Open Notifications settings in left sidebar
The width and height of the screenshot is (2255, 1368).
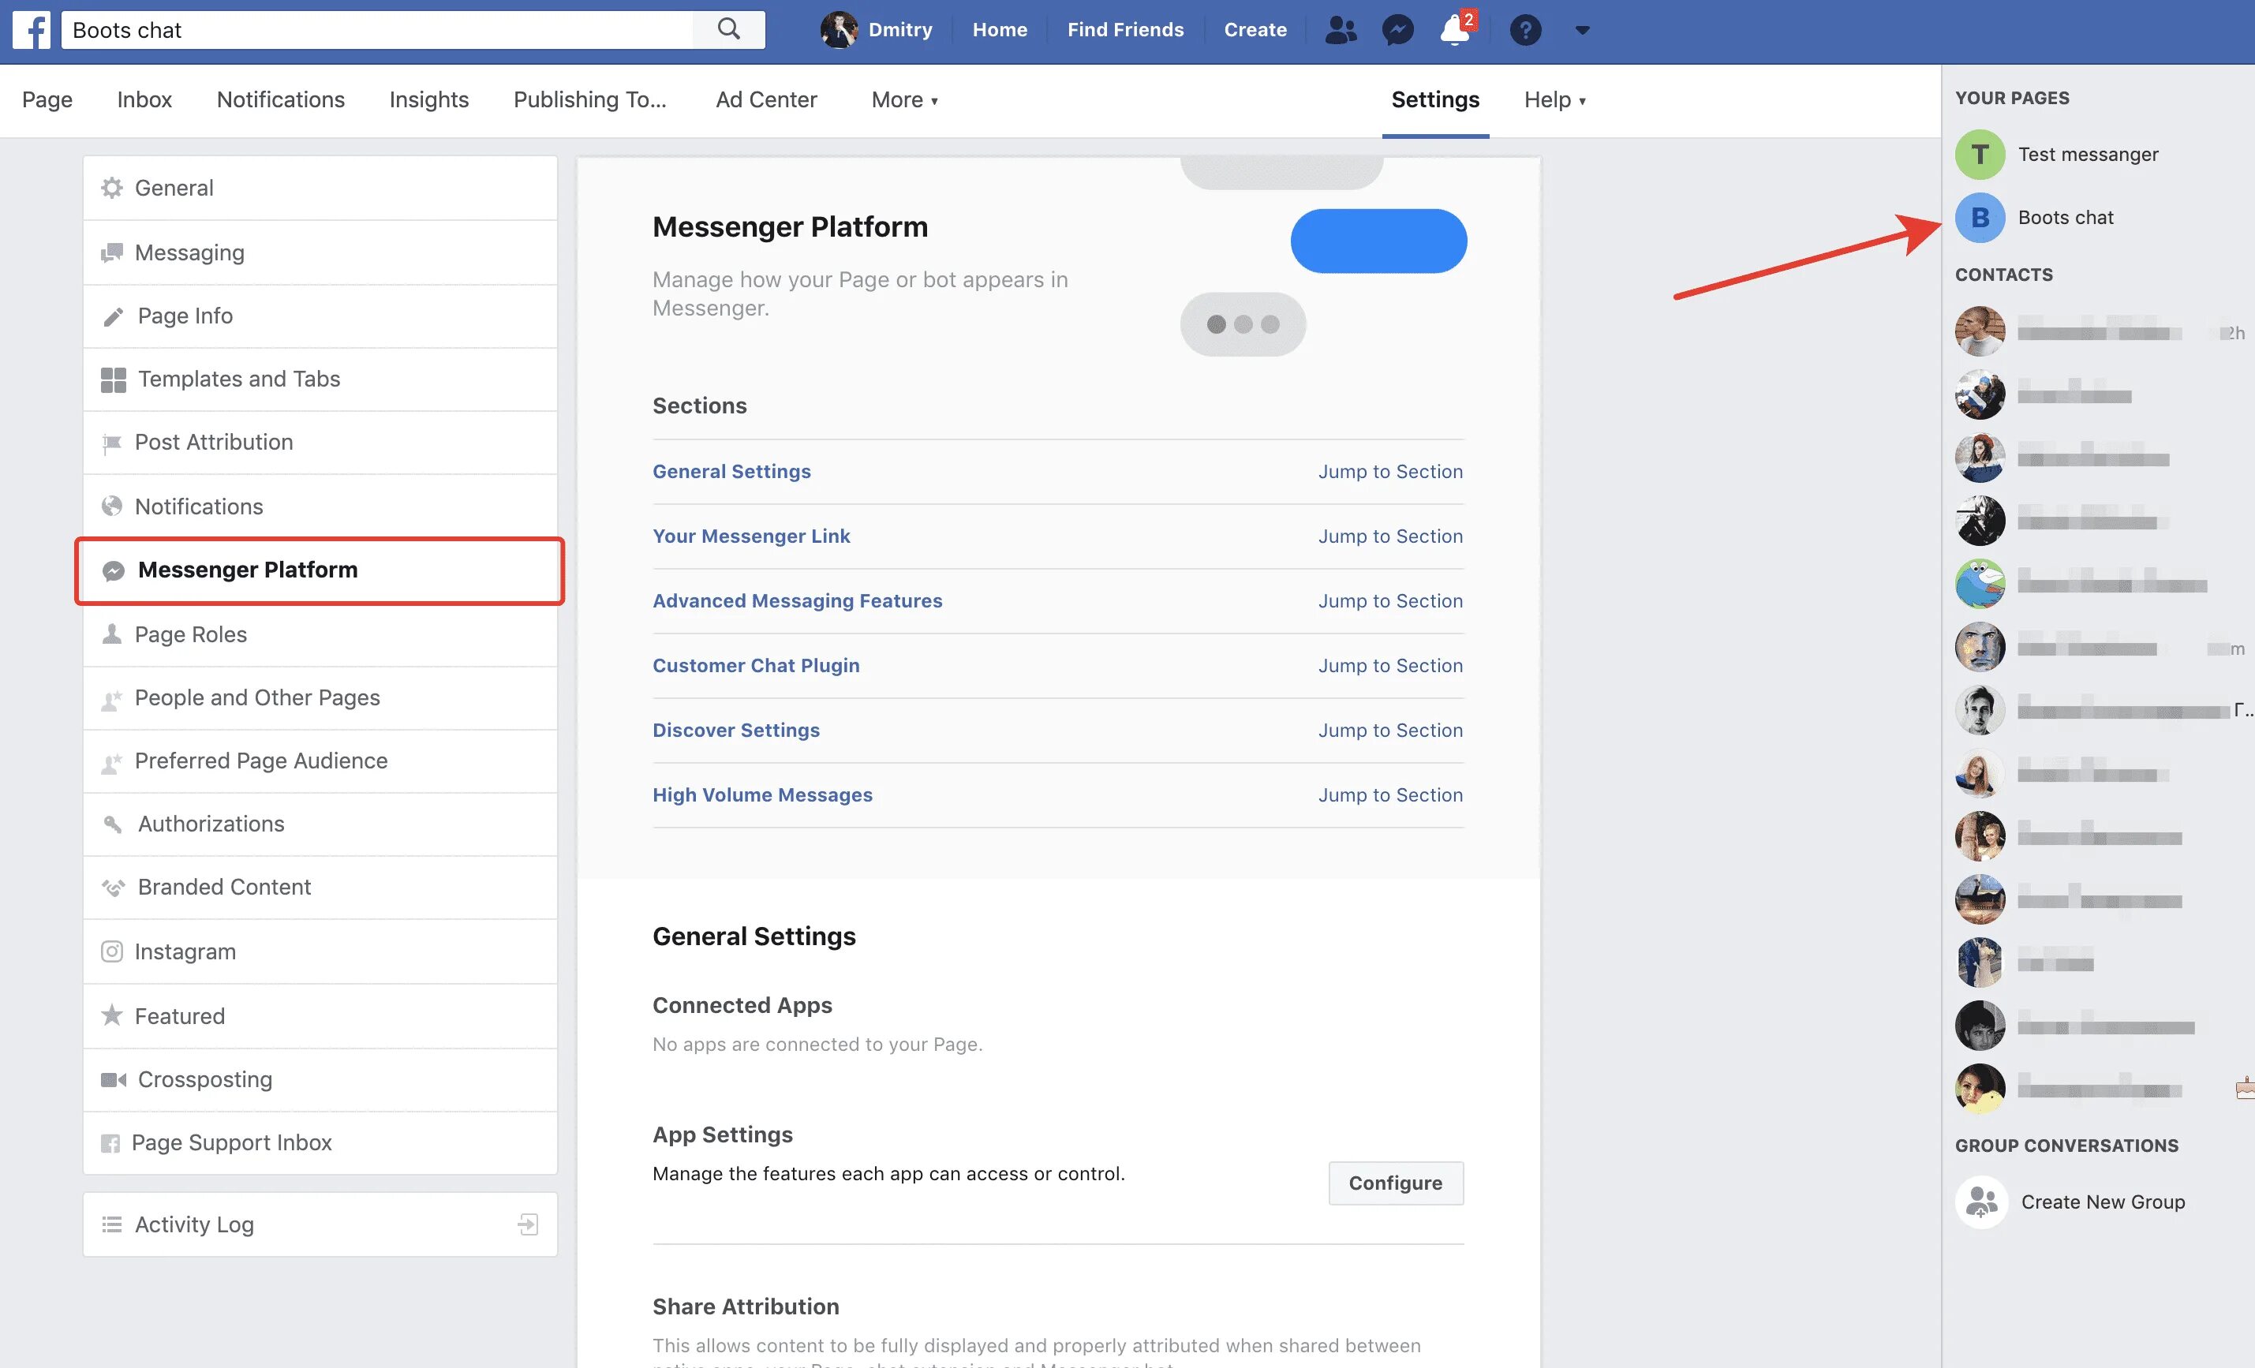tap(320, 506)
